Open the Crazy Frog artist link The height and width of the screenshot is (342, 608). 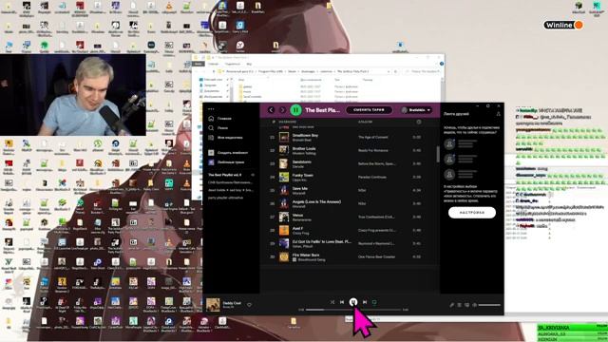click(x=300, y=233)
